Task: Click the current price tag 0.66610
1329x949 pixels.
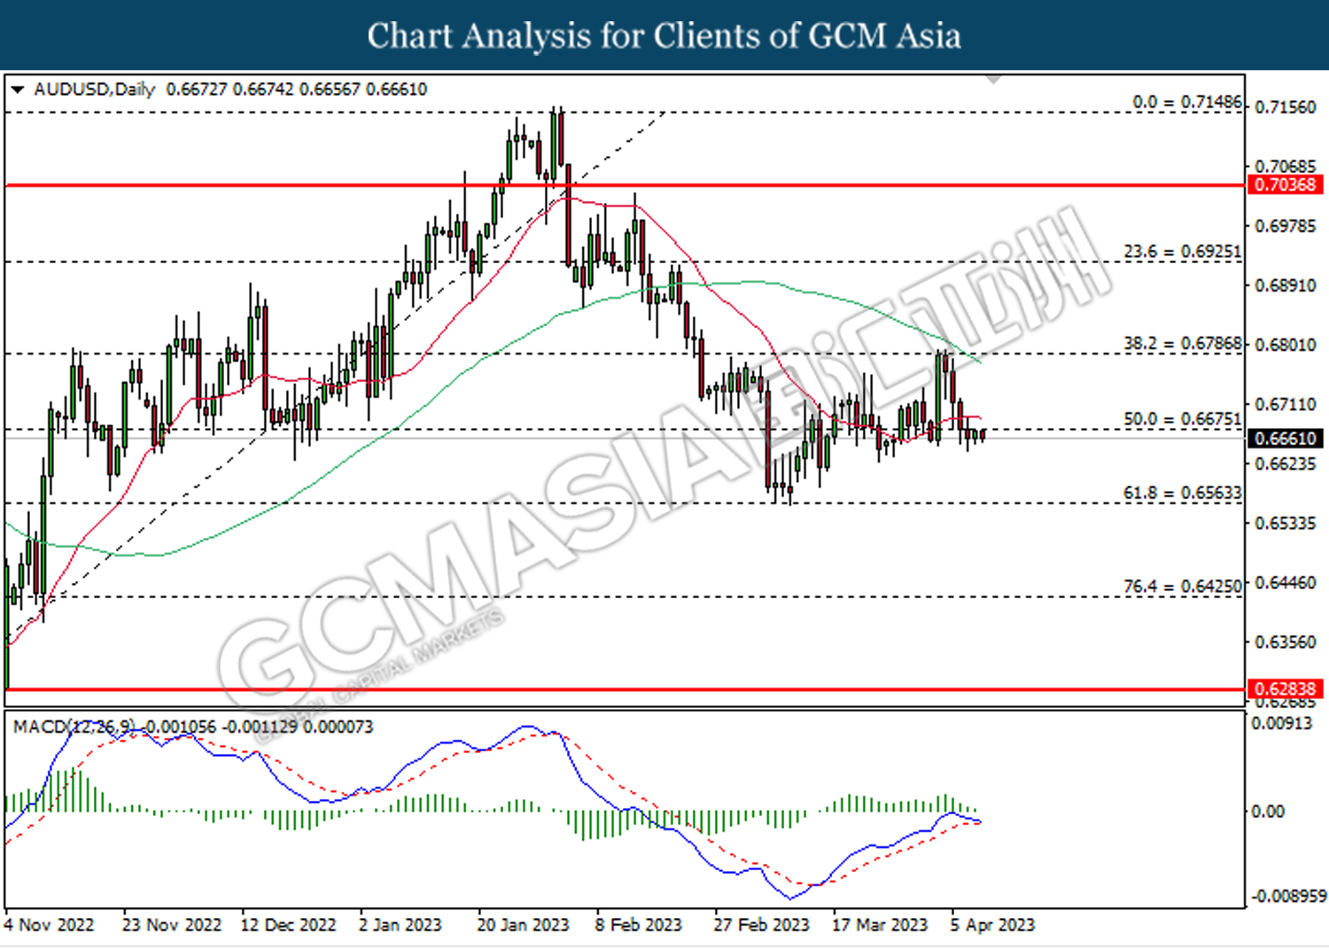Action: click(1286, 439)
